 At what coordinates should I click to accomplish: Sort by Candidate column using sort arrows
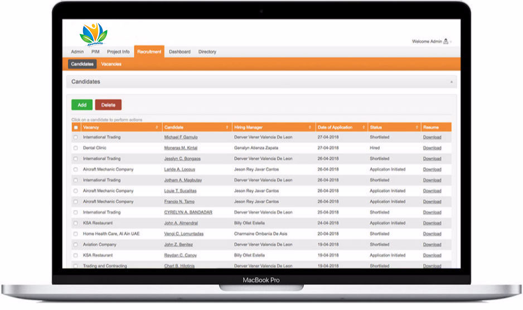[x=227, y=128]
